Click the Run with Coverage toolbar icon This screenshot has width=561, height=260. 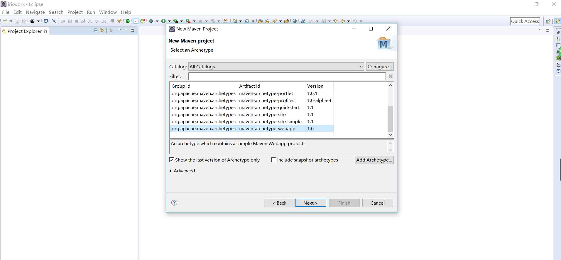tap(175, 21)
